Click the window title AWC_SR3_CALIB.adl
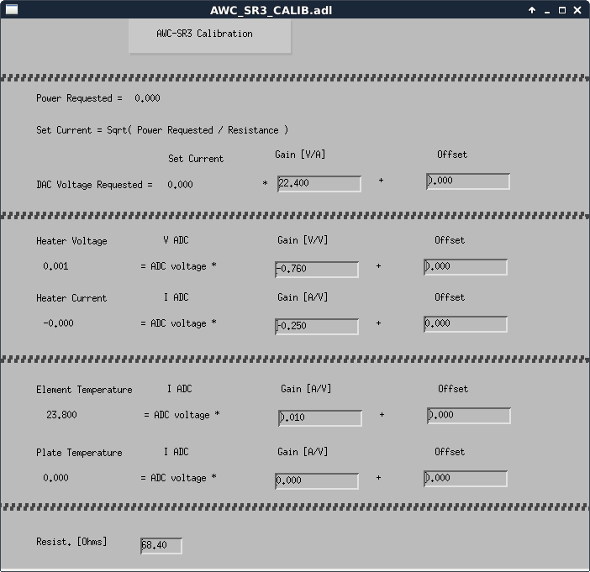The image size is (590, 572). [x=271, y=10]
